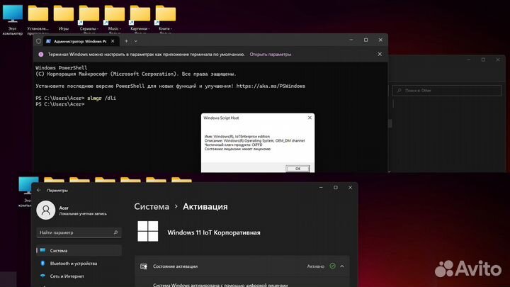
Task: Close the Windows Script Host dialog
Action: 310,118
